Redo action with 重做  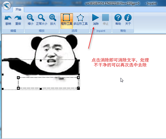coord(18,20)
